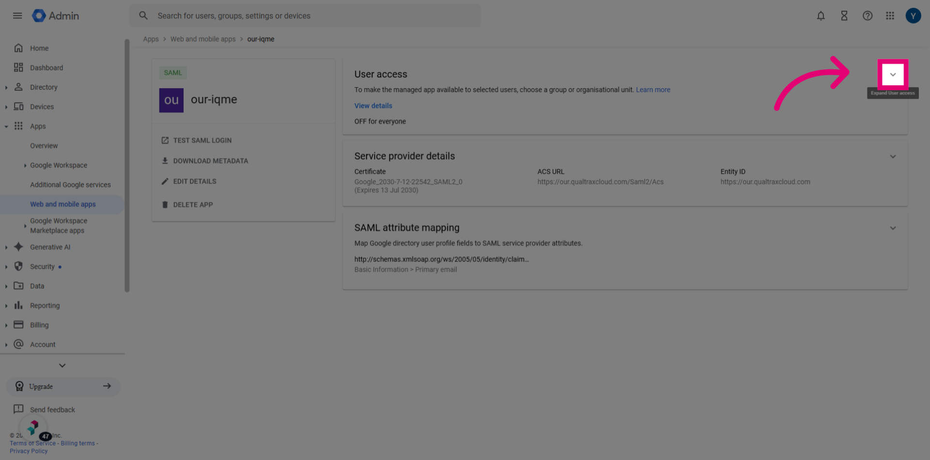
Task: Click the Apps breadcrumb link
Action: pyautogui.click(x=151, y=39)
